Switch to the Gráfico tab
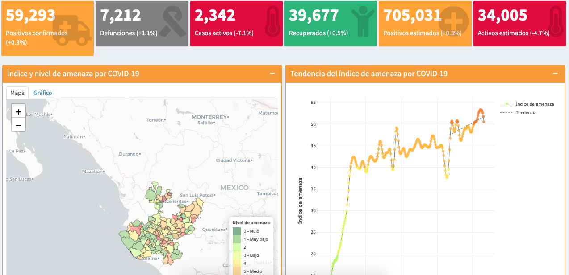This screenshot has width=569, height=275. (43, 93)
